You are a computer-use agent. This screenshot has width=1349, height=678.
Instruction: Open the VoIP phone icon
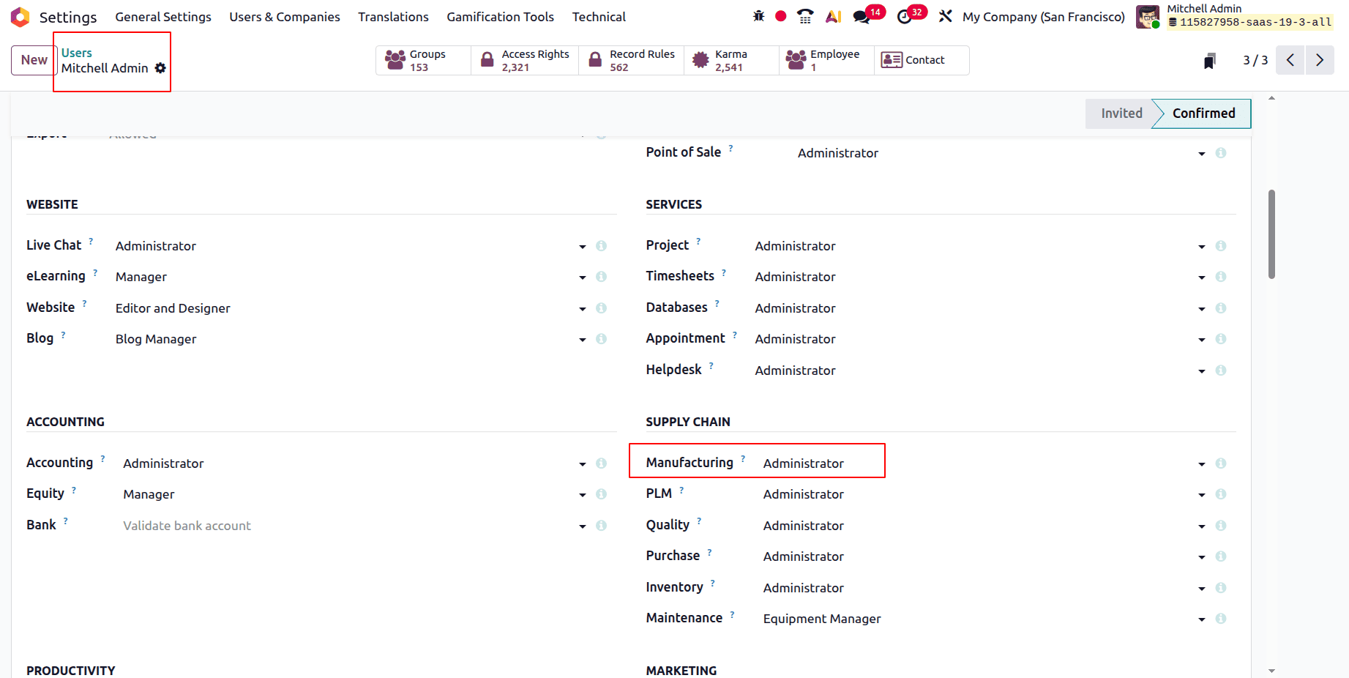[x=805, y=16]
